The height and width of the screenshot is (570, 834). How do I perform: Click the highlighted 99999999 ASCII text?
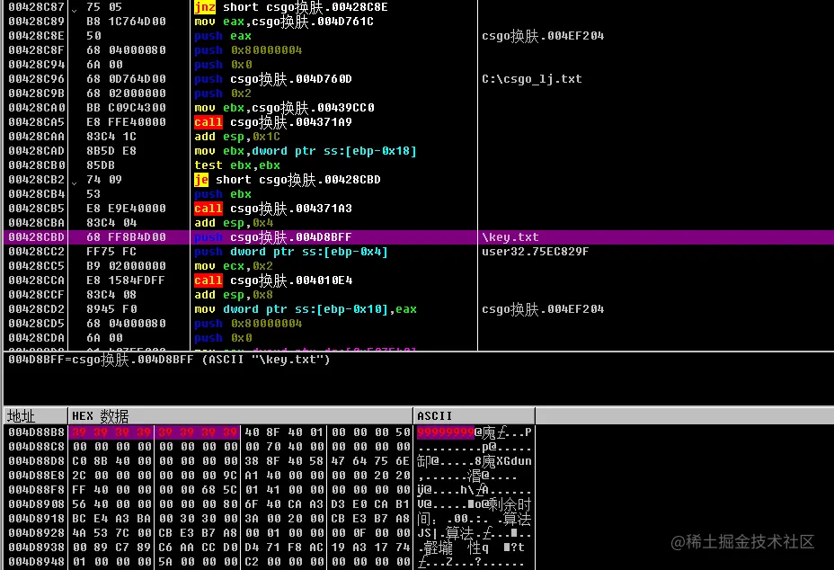[445, 432]
